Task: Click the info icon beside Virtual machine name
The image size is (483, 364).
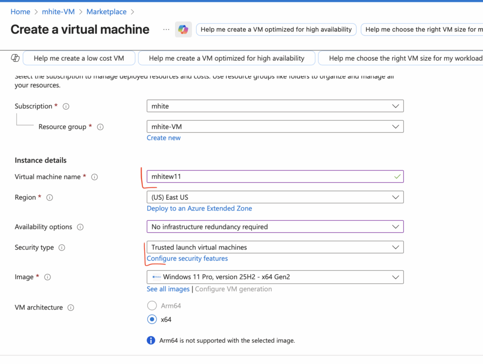Action: pos(94,177)
